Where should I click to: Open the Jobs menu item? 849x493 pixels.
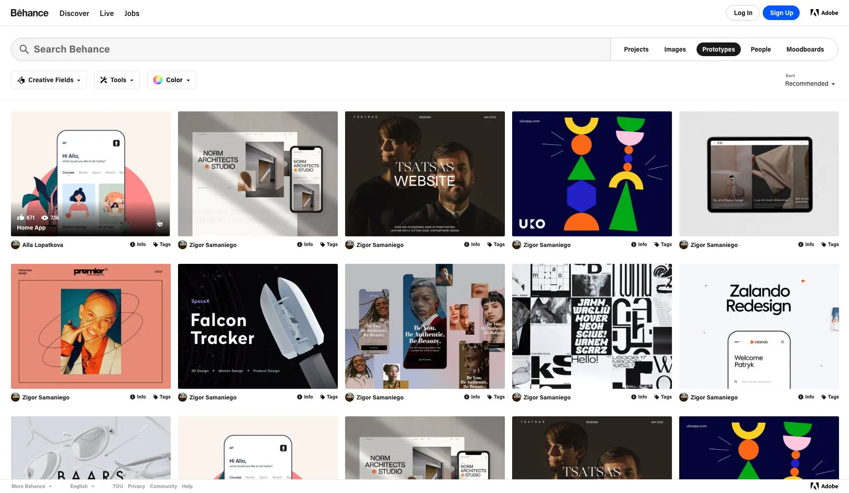(131, 13)
